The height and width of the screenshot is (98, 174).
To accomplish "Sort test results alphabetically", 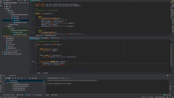I will click(x=13, y=78).
